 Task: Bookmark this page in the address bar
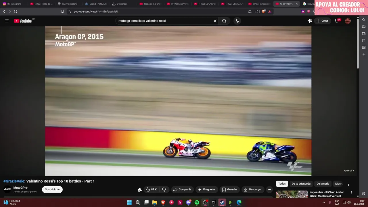click(62, 11)
